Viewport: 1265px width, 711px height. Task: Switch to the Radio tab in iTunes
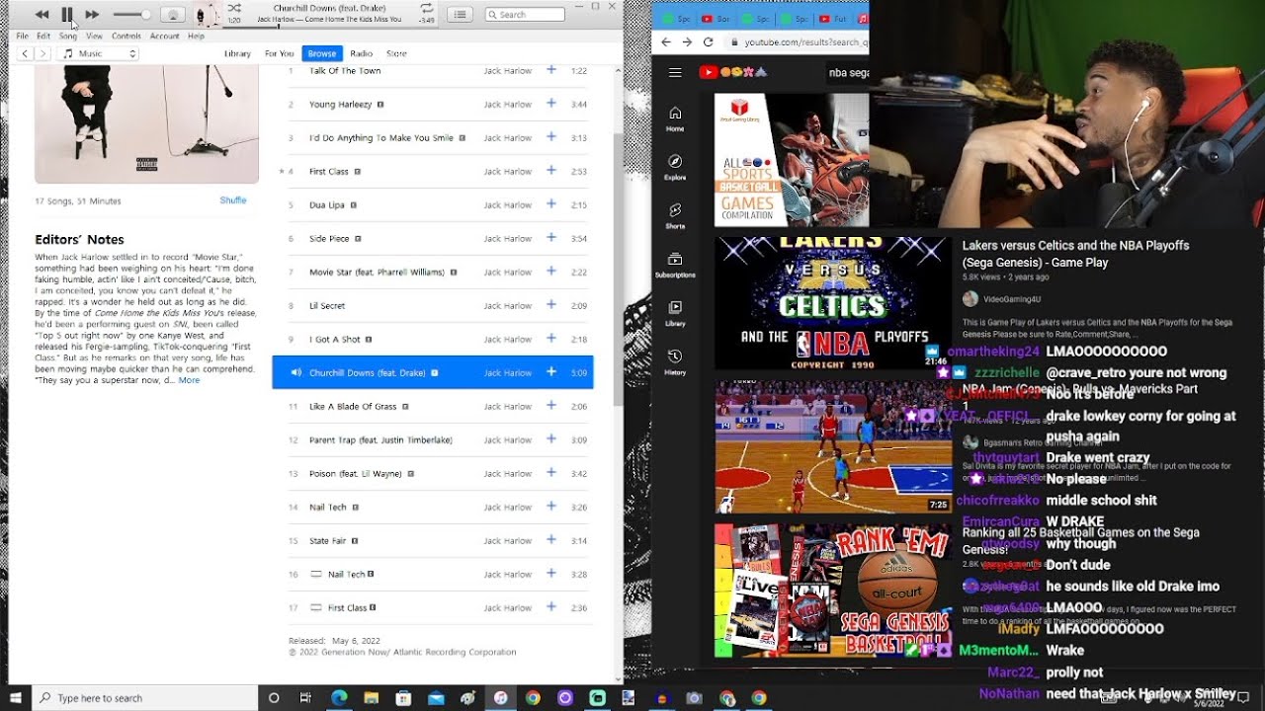(x=361, y=53)
